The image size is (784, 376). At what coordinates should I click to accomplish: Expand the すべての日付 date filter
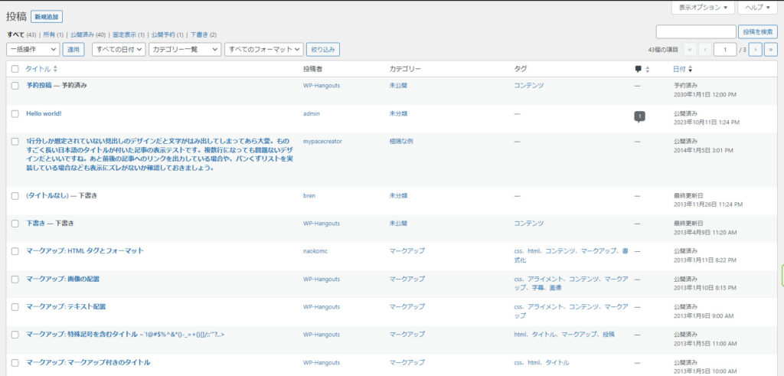pos(118,49)
